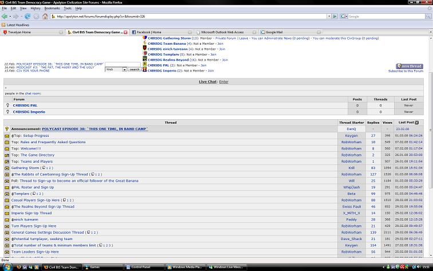Click the New Thread button
Viewport: 433px width, 271px height.
[x=410, y=66]
